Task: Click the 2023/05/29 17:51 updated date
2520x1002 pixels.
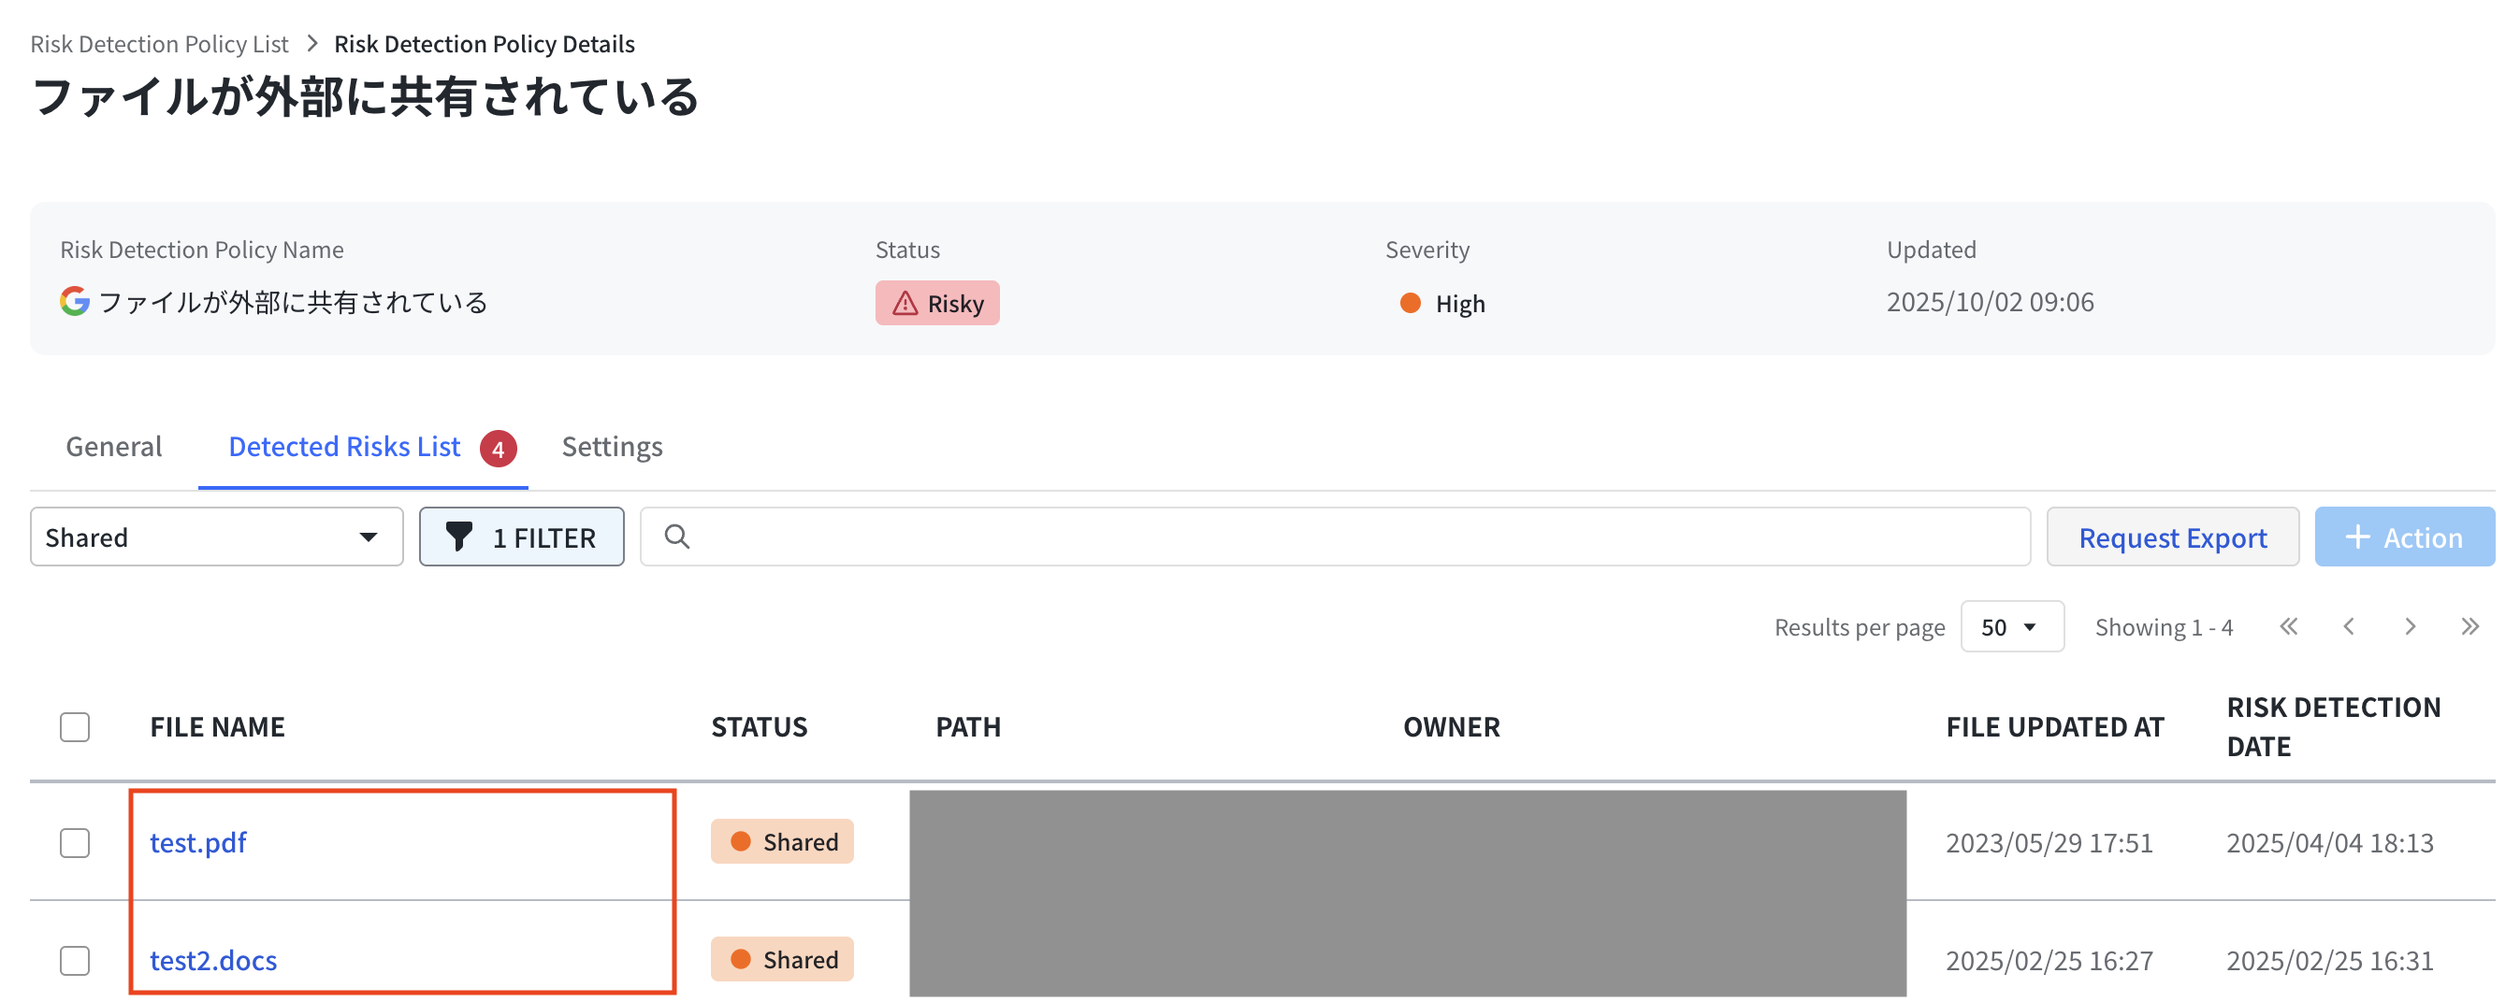Action: [2049, 843]
